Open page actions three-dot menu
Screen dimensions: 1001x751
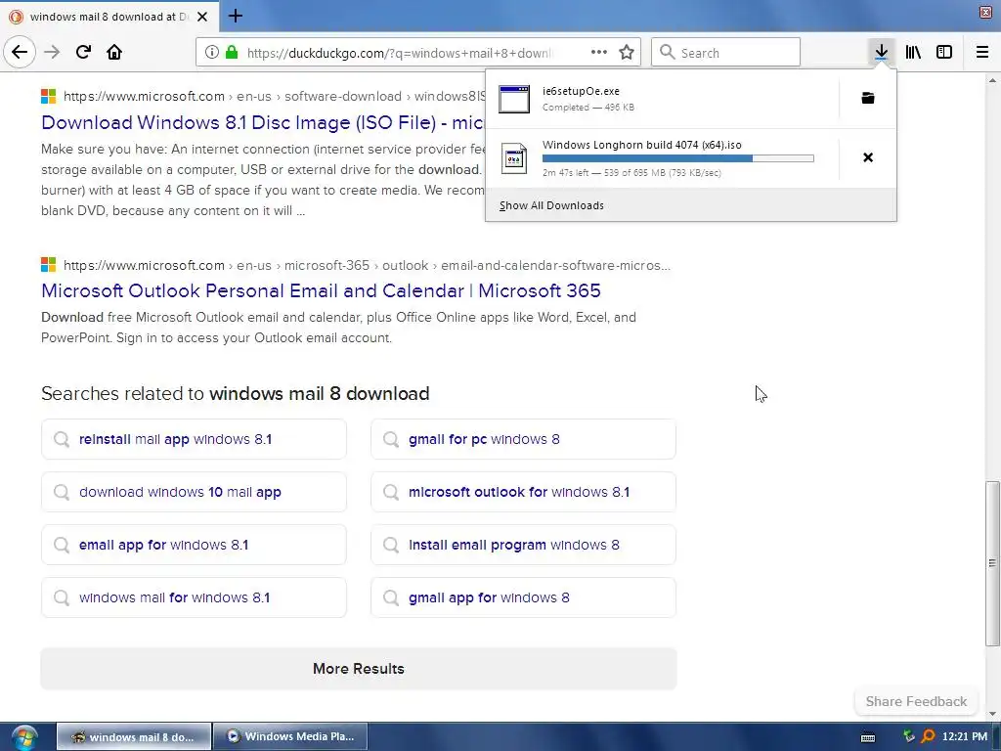pos(599,53)
